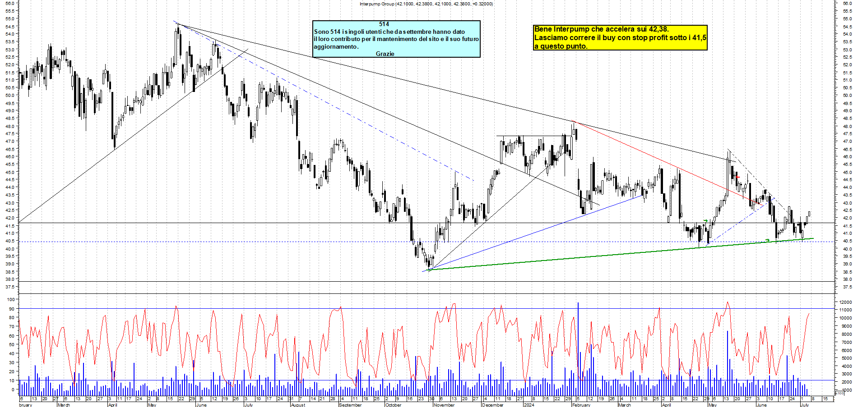This screenshot has height=407, width=853.
Task: Click the small 'x100' volume multiplier label
Action: [839, 393]
